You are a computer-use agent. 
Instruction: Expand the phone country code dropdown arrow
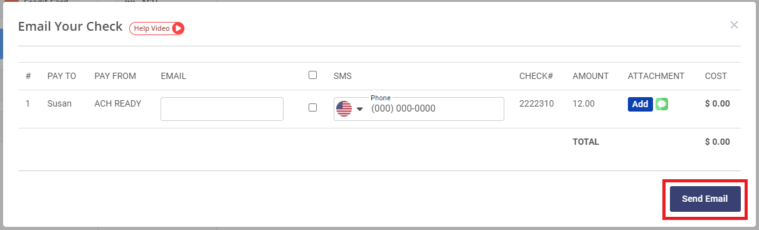point(360,109)
